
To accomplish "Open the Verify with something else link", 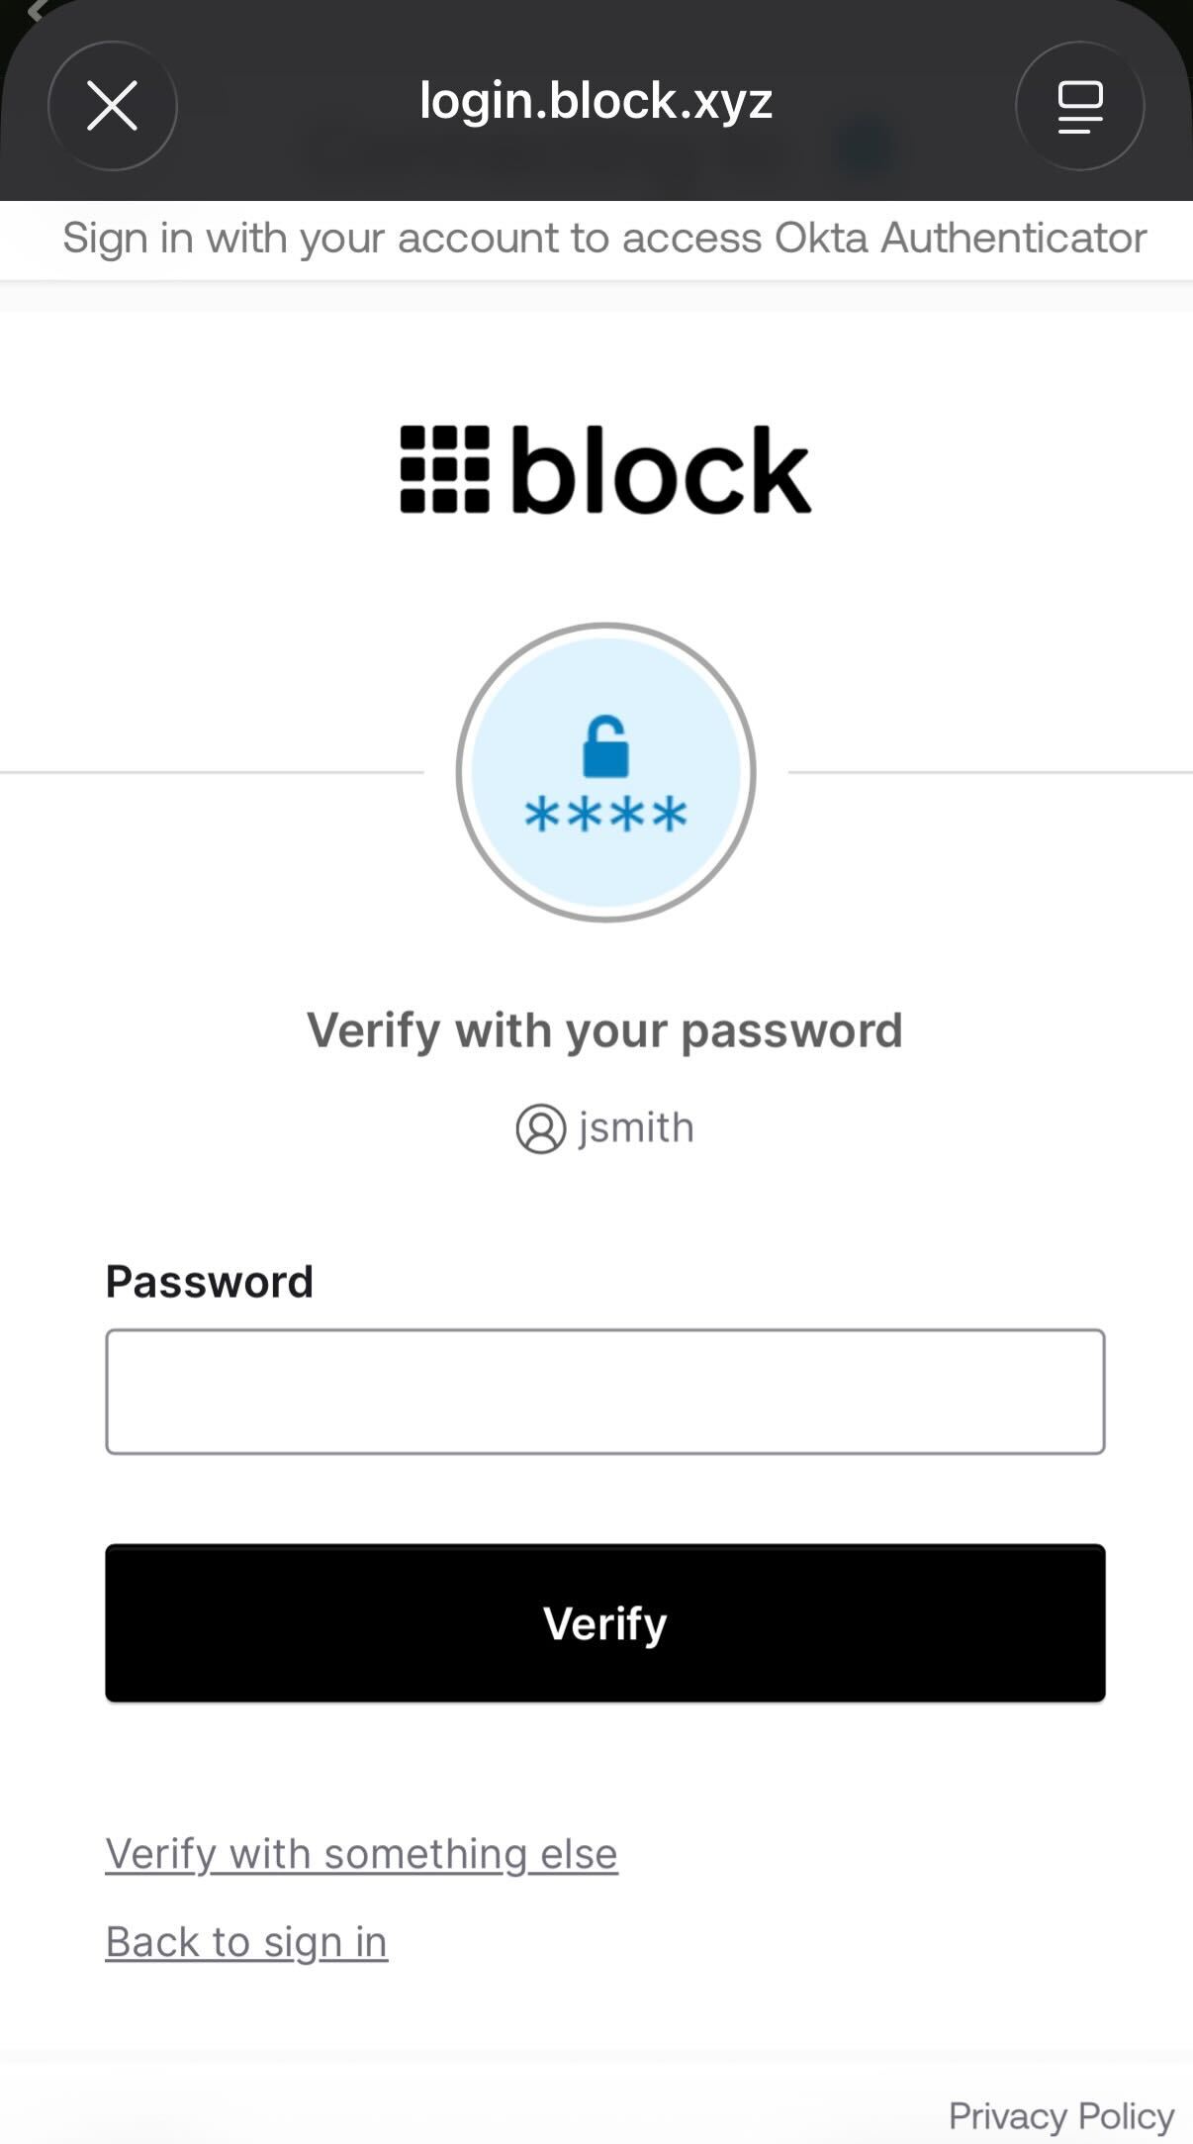I will click(361, 1854).
